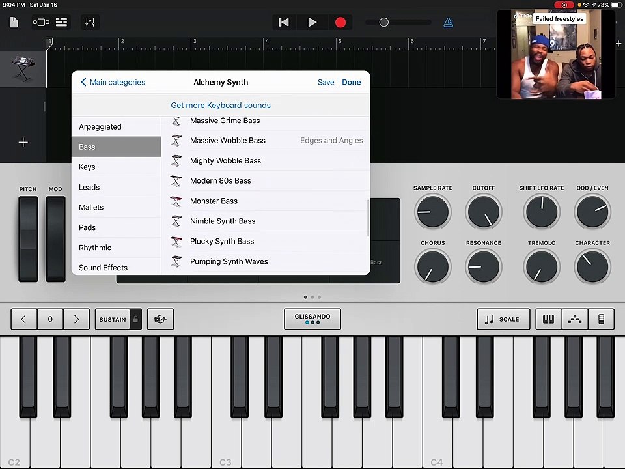Go back to Main categories
This screenshot has height=469, width=625.
tap(113, 82)
